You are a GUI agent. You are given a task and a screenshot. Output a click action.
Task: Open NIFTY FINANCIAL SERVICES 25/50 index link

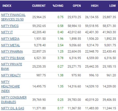click(13, 17)
